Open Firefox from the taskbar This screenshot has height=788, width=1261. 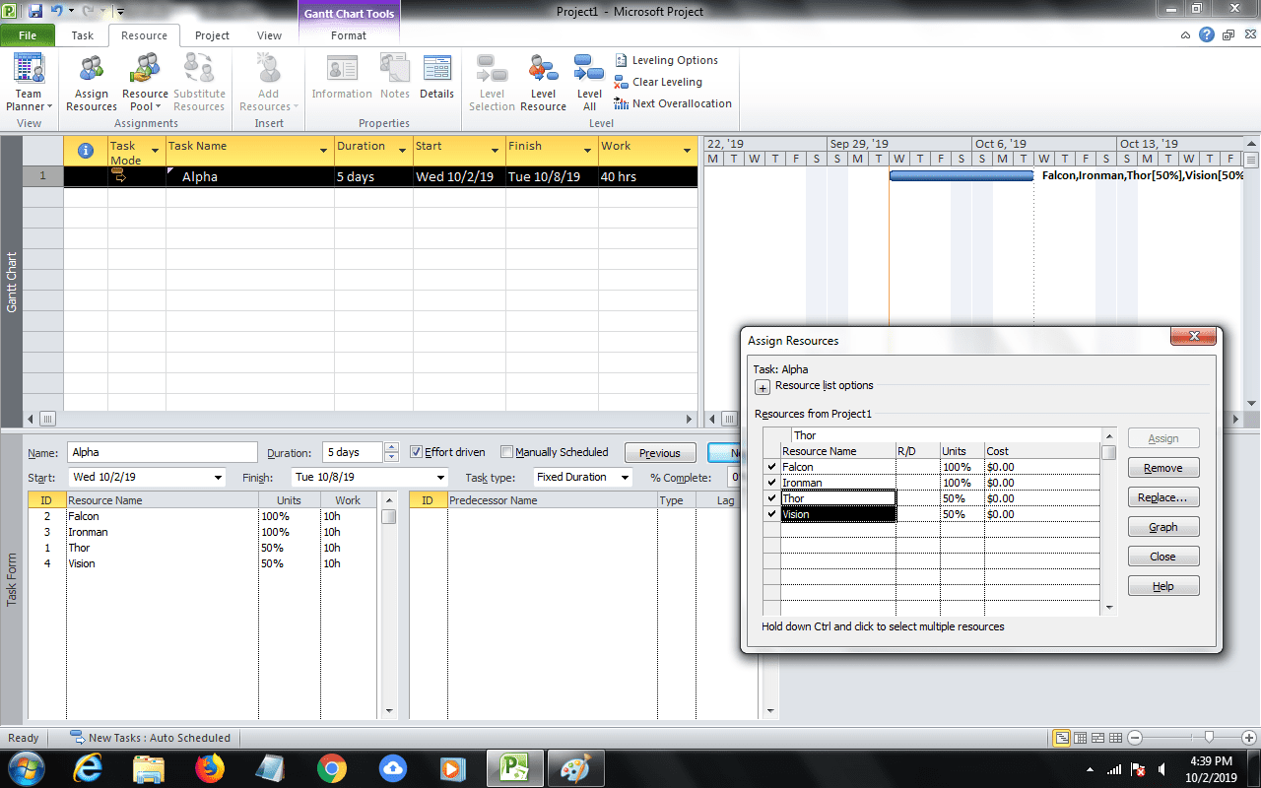(x=209, y=768)
